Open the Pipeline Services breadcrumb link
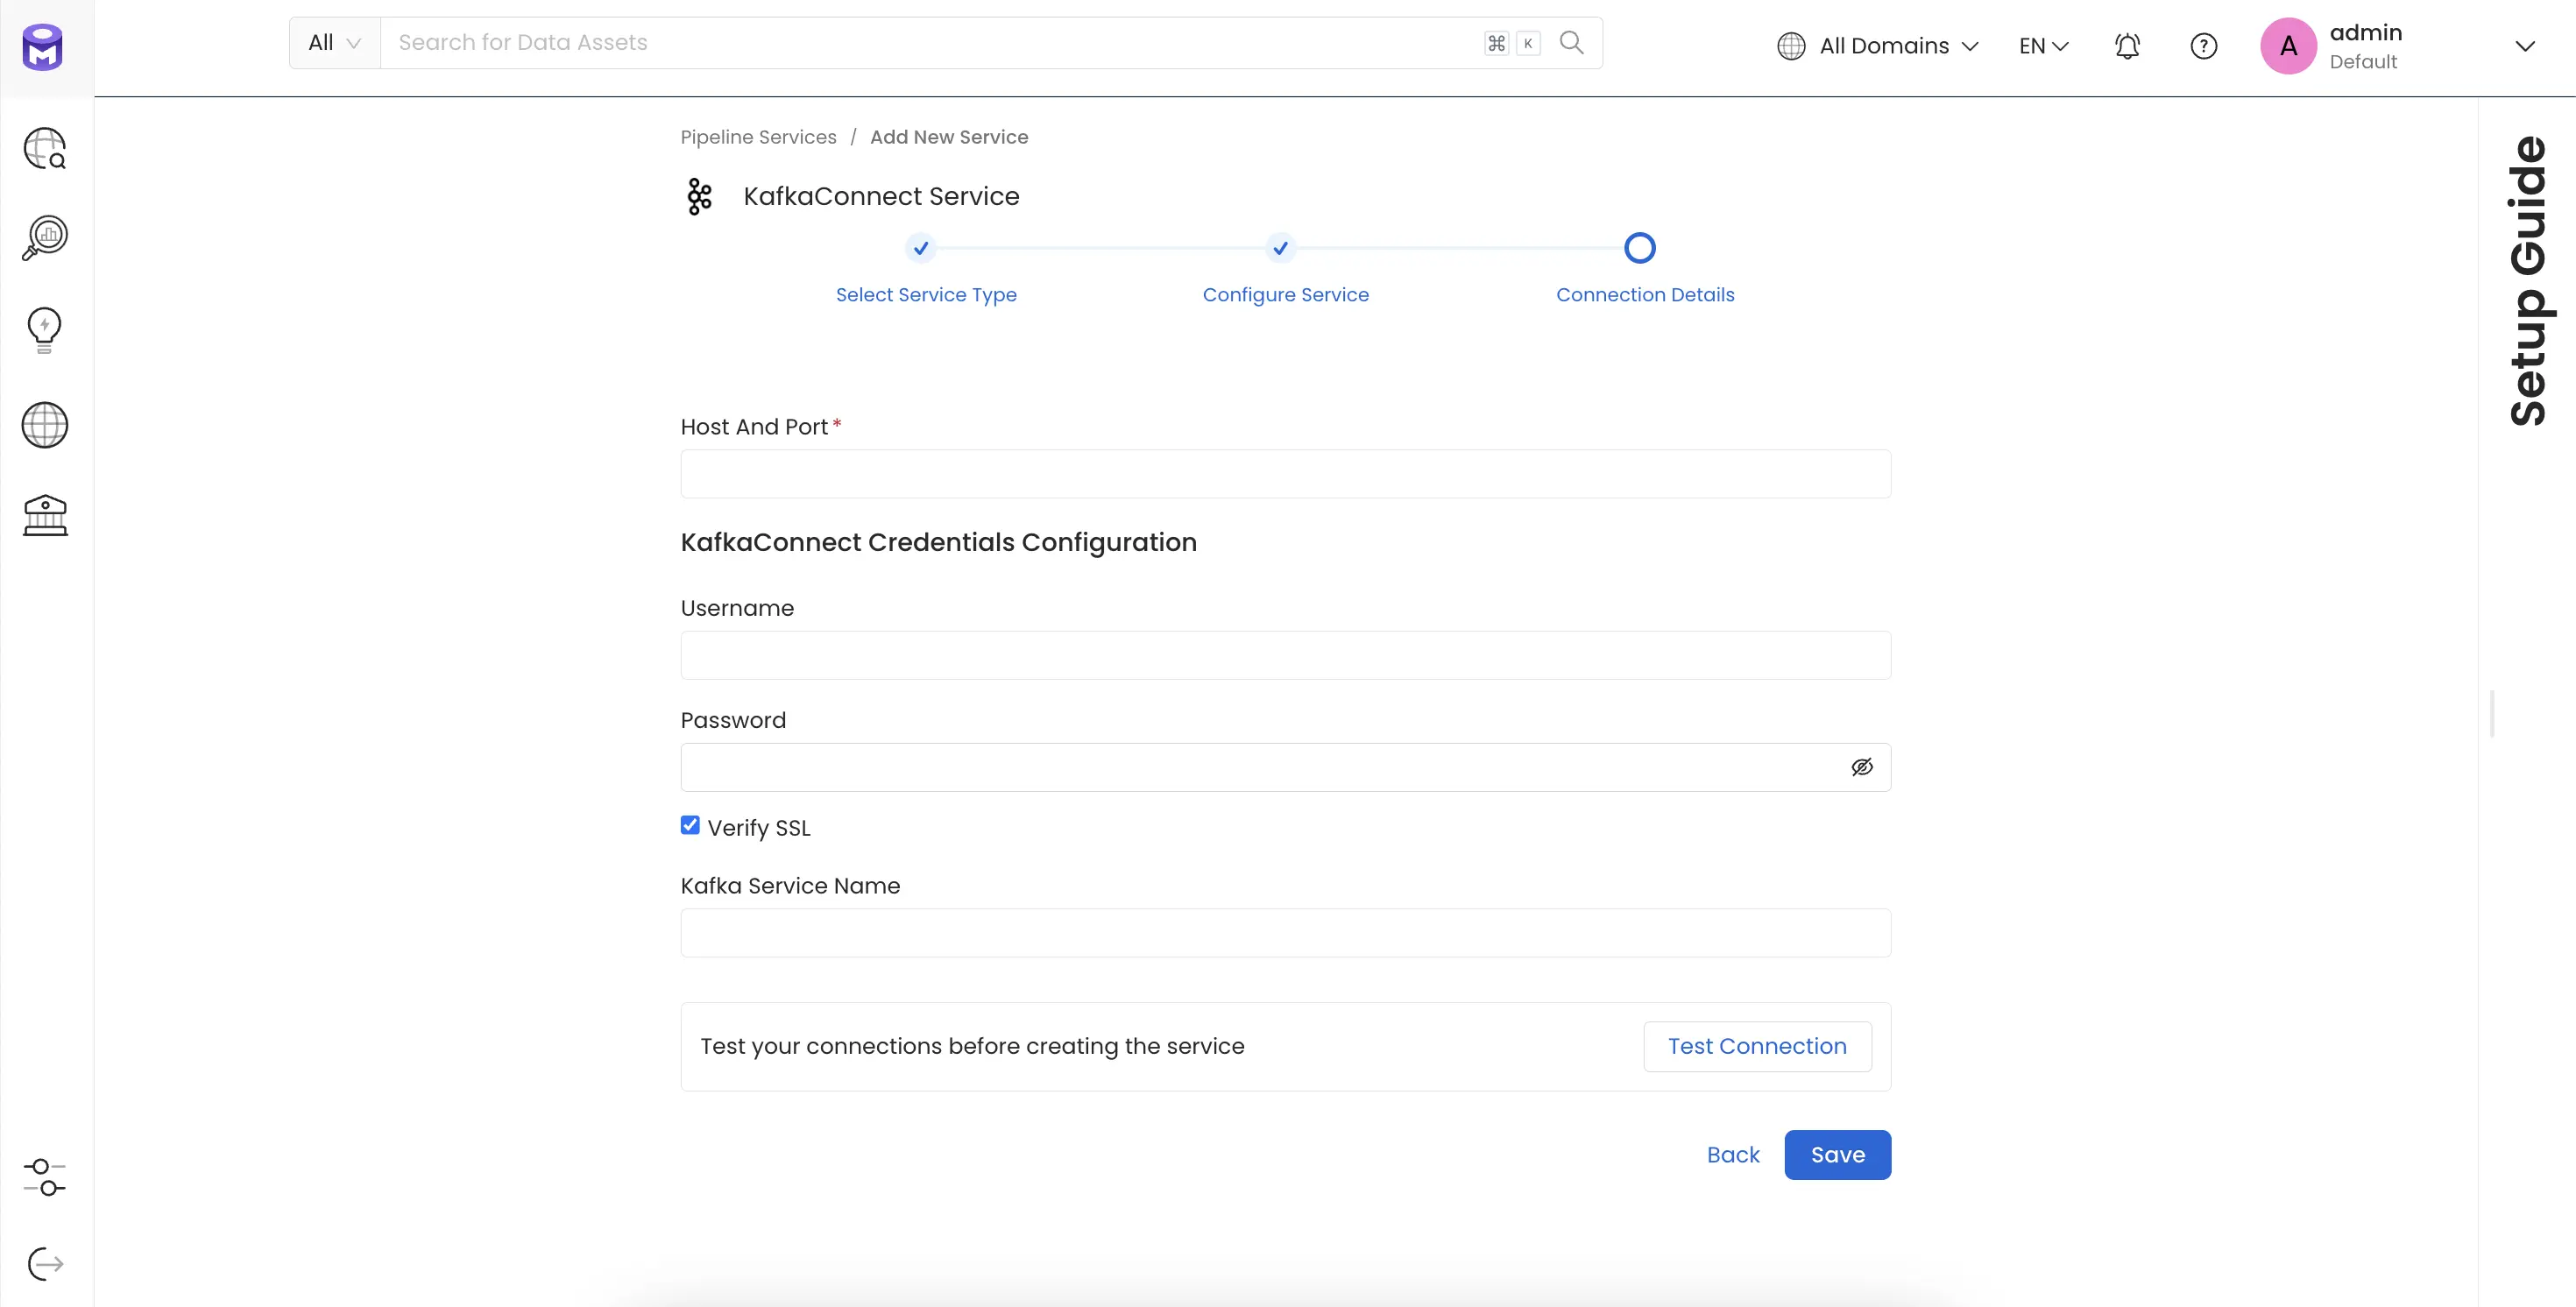Viewport: 2576px width, 1307px height. 757,137
